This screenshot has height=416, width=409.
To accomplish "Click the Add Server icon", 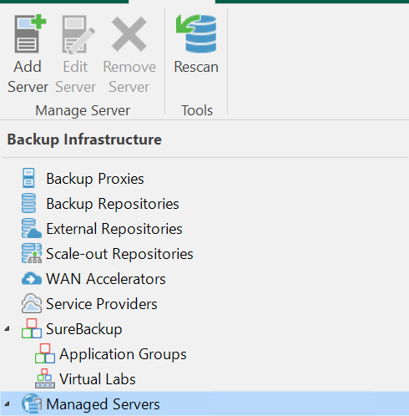I will (x=30, y=33).
